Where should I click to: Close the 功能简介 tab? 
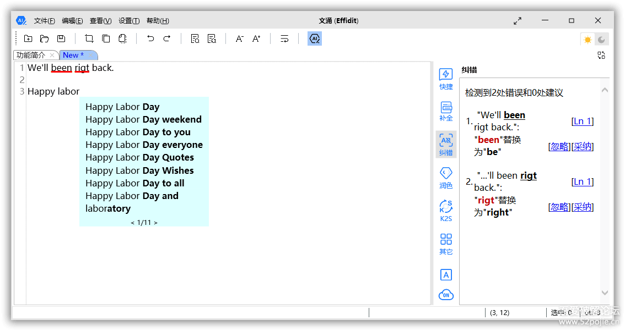click(x=52, y=56)
